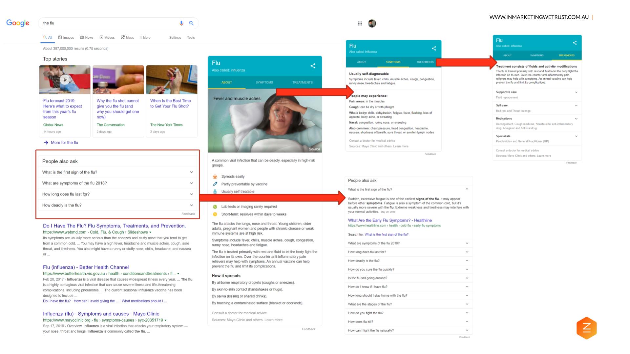Open the Google apps grid
This screenshot has height=354, width=630.
pos(360,23)
